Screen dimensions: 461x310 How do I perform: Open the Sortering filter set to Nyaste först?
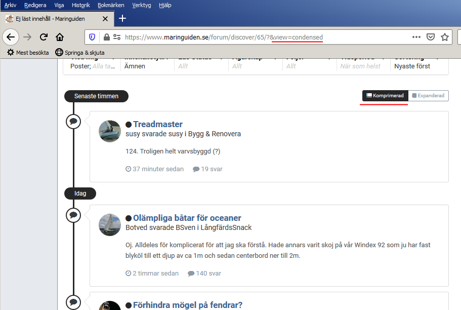pyautogui.click(x=412, y=66)
